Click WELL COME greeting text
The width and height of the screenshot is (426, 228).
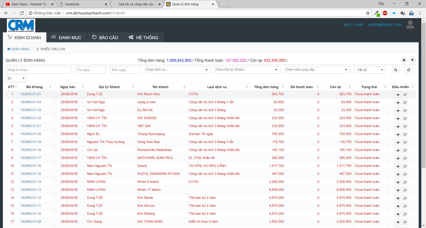click(354, 25)
